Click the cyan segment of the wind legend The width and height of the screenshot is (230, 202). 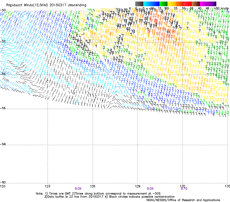tap(147, 4)
